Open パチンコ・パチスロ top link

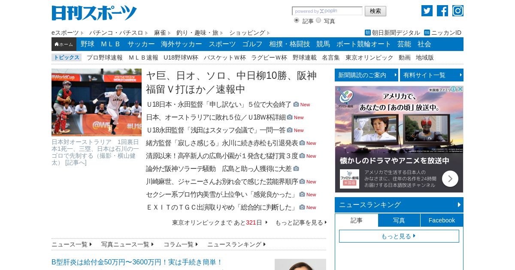point(116,33)
